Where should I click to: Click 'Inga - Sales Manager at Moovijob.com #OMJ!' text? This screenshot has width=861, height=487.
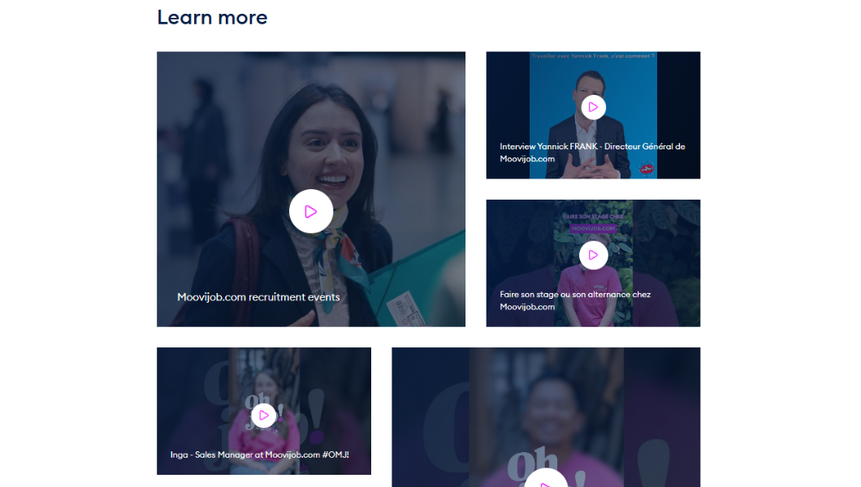click(x=260, y=455)
